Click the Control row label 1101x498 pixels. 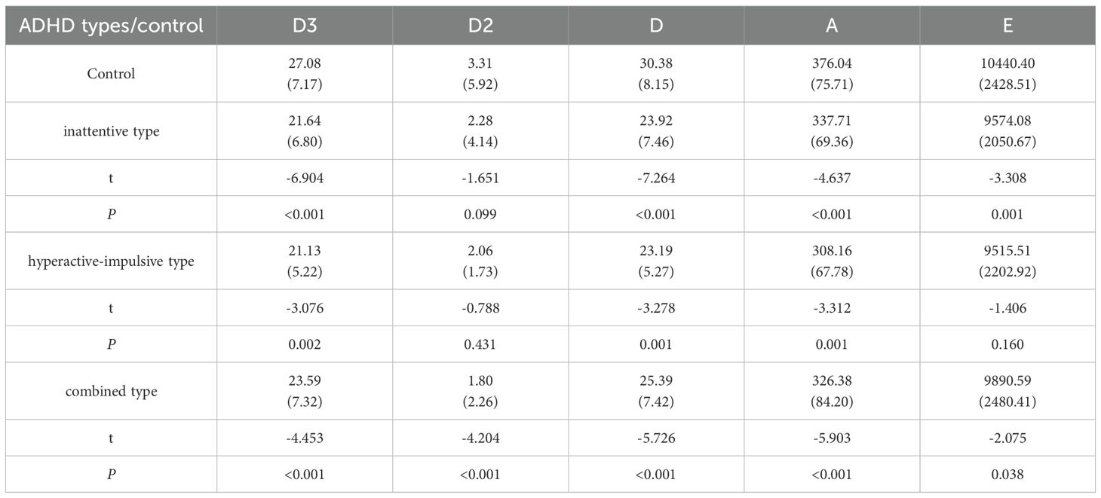[111, 74]
